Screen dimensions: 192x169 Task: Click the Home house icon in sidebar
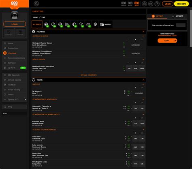pos(5,43)
